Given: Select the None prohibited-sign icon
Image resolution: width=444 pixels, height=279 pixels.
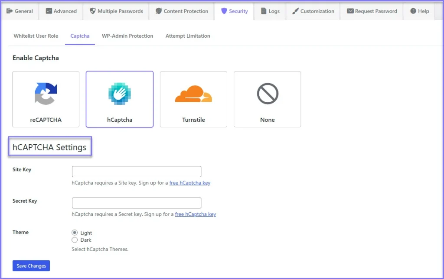Looking at the screenshot, I should (267, 94).
